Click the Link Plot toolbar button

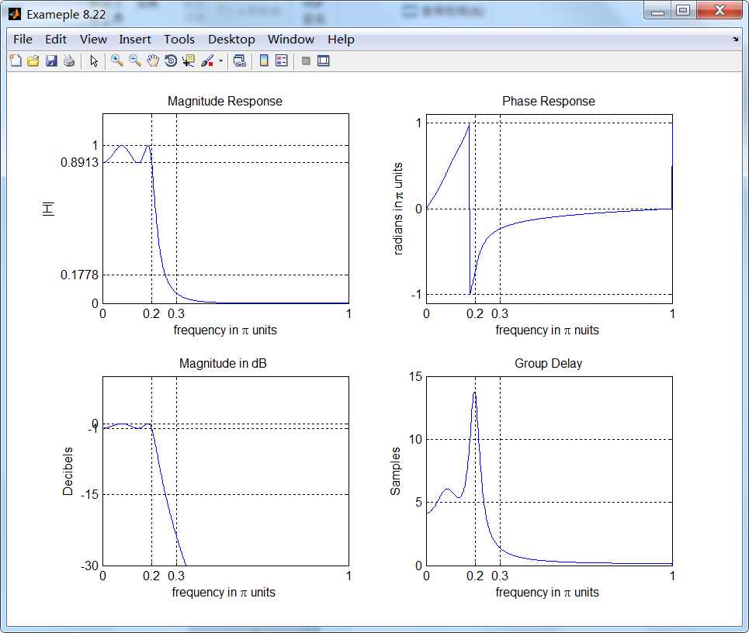point(240,61)
